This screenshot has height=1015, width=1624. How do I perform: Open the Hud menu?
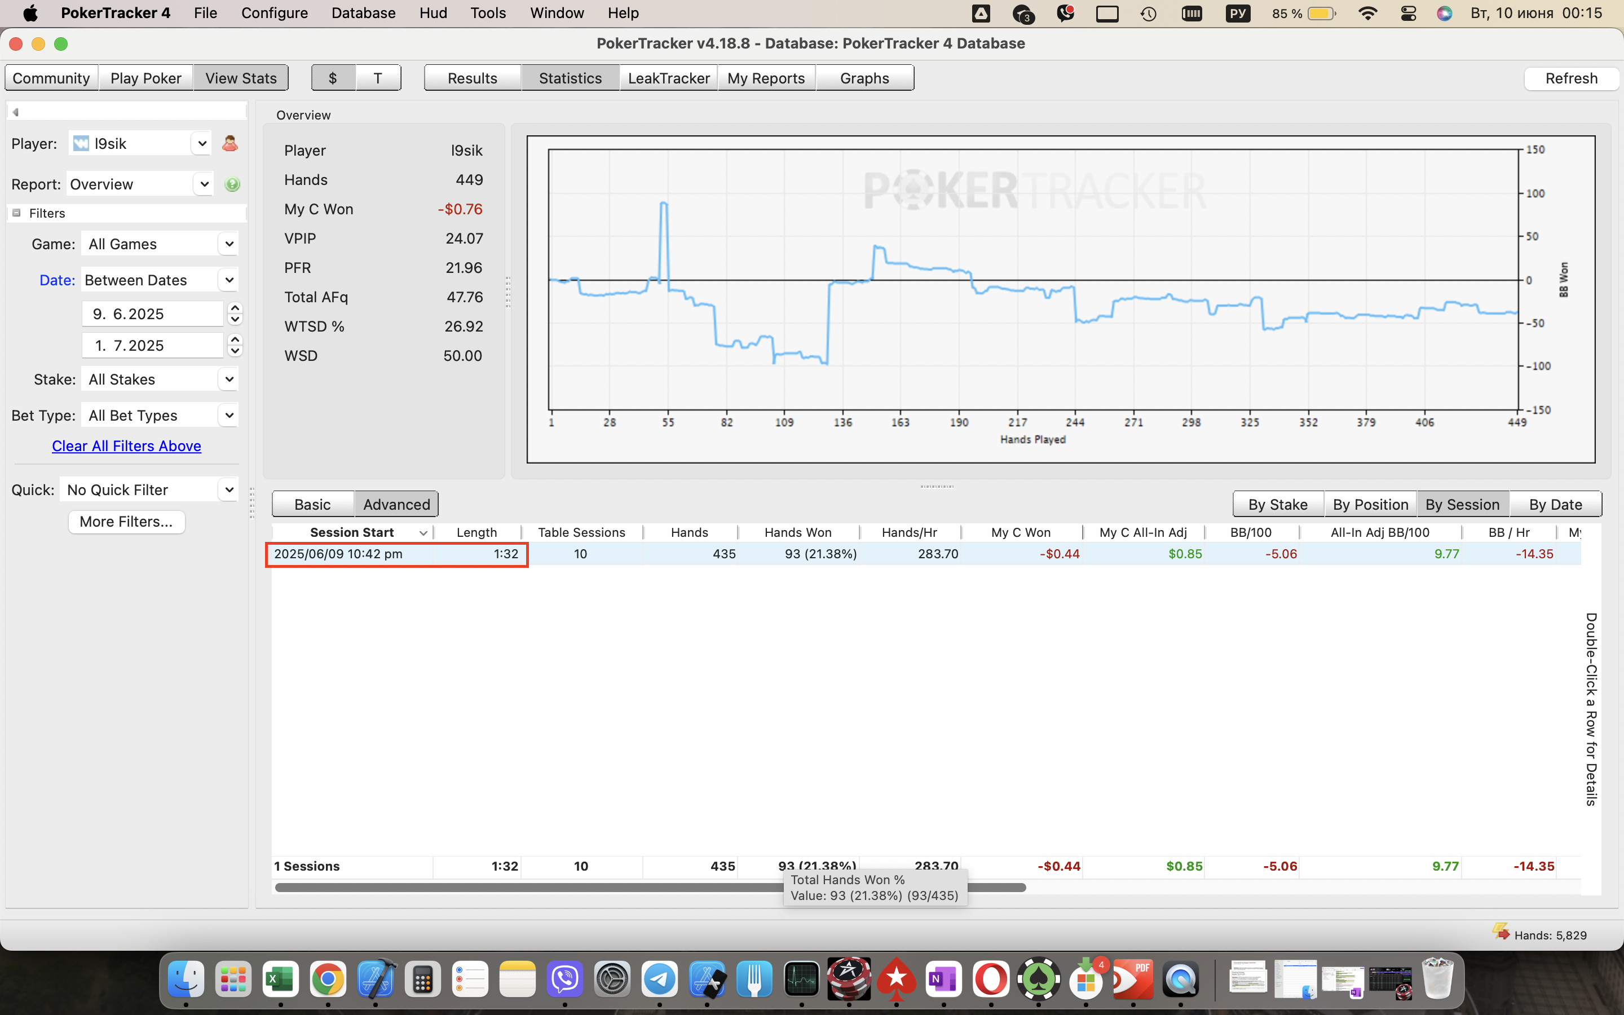click(433, 14)
